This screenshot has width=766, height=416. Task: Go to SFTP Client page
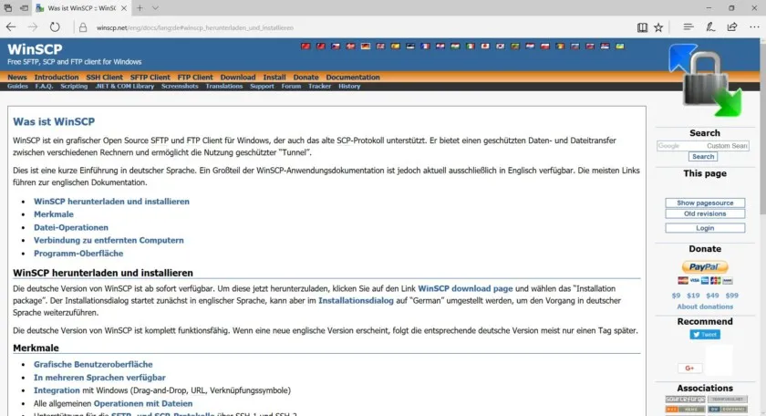[x=150, y=78]
